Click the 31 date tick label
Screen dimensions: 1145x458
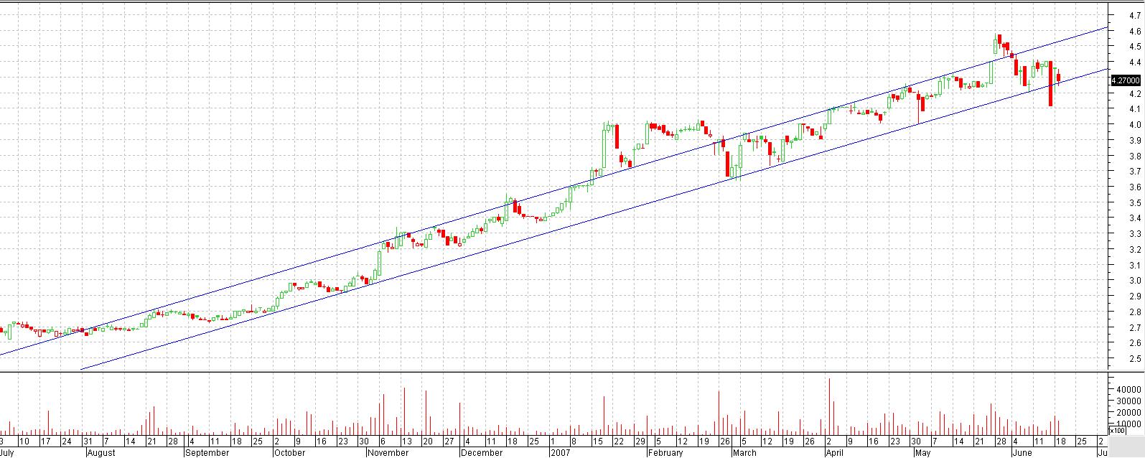pyautogui.click(x=87, y=441)
